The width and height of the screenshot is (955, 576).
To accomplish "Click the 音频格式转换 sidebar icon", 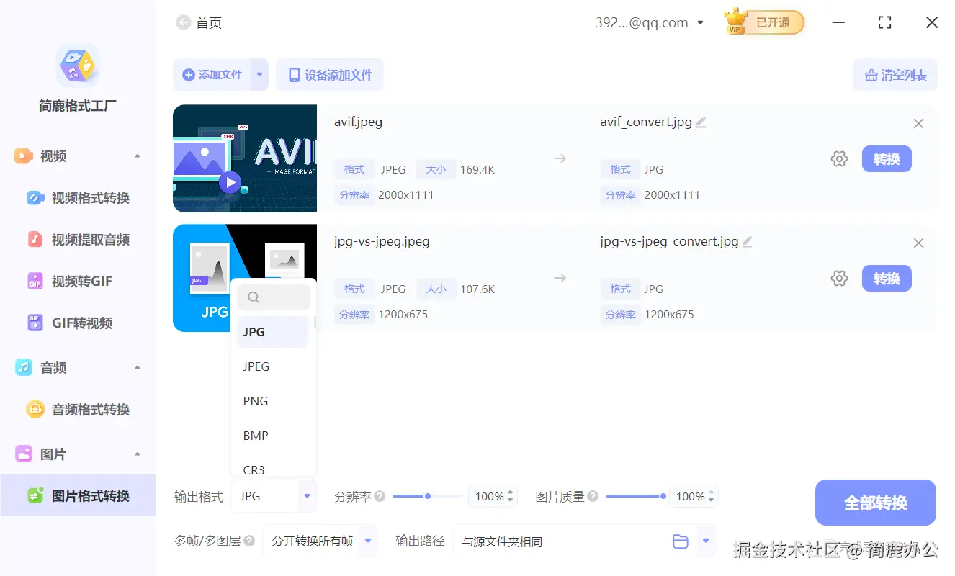I will coord(35,410).
